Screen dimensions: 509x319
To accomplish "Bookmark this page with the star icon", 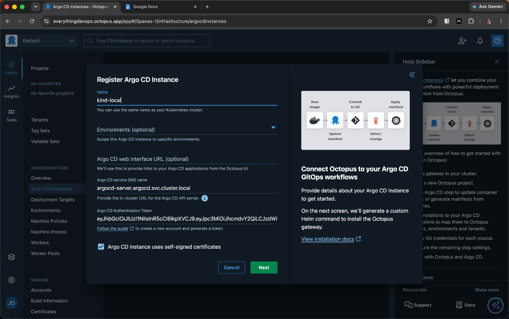I will (430, 21).
